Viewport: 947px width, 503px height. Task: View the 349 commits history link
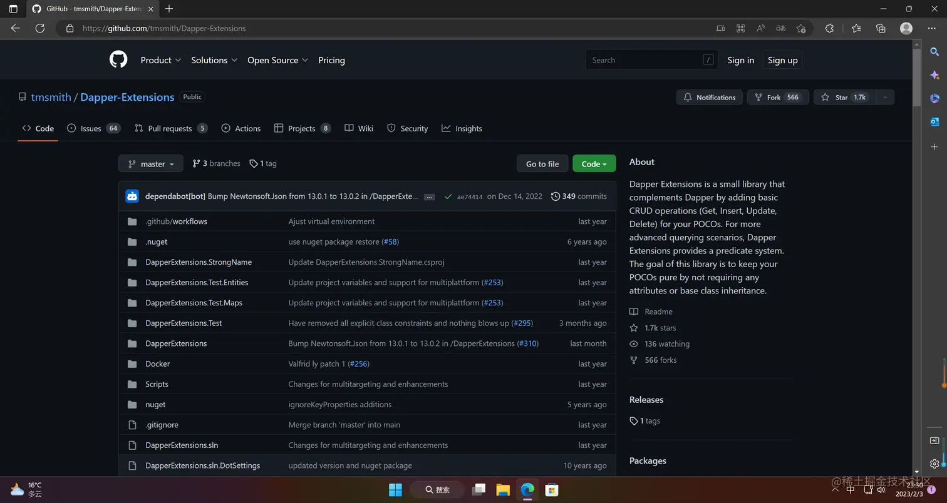point(579,196)
